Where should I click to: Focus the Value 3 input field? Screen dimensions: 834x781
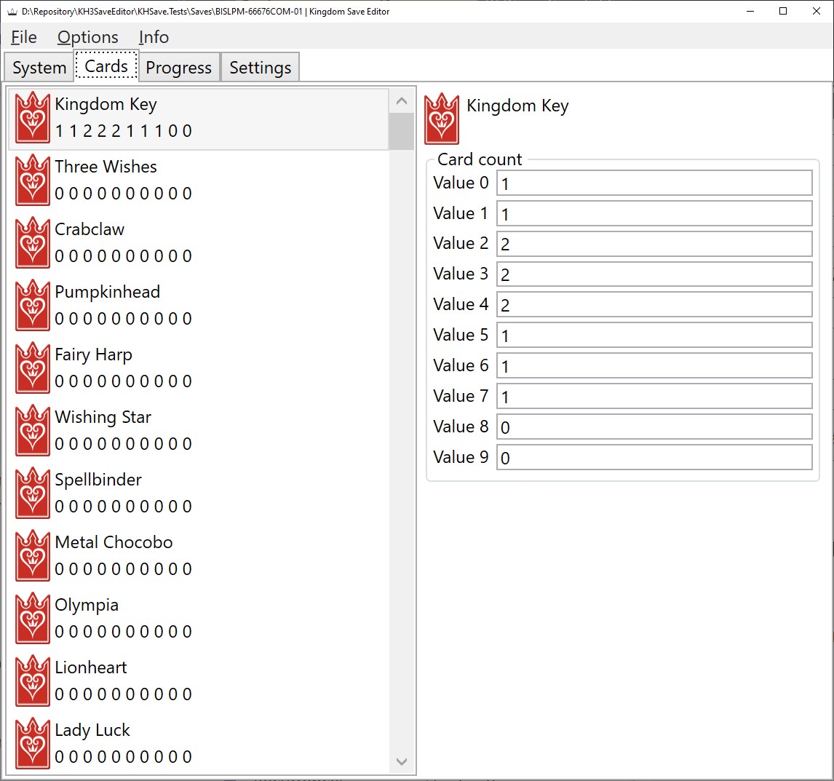(x=654, y=274)
